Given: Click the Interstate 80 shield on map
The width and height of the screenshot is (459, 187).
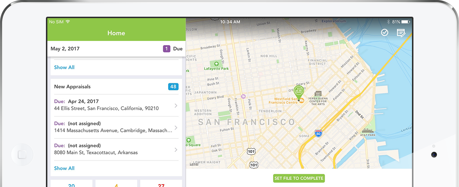Looking at the screenshot, I should [318, 134].
